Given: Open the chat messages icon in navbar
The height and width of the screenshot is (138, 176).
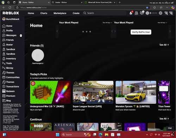Looking at the screenshot, I should click(142, 13).
